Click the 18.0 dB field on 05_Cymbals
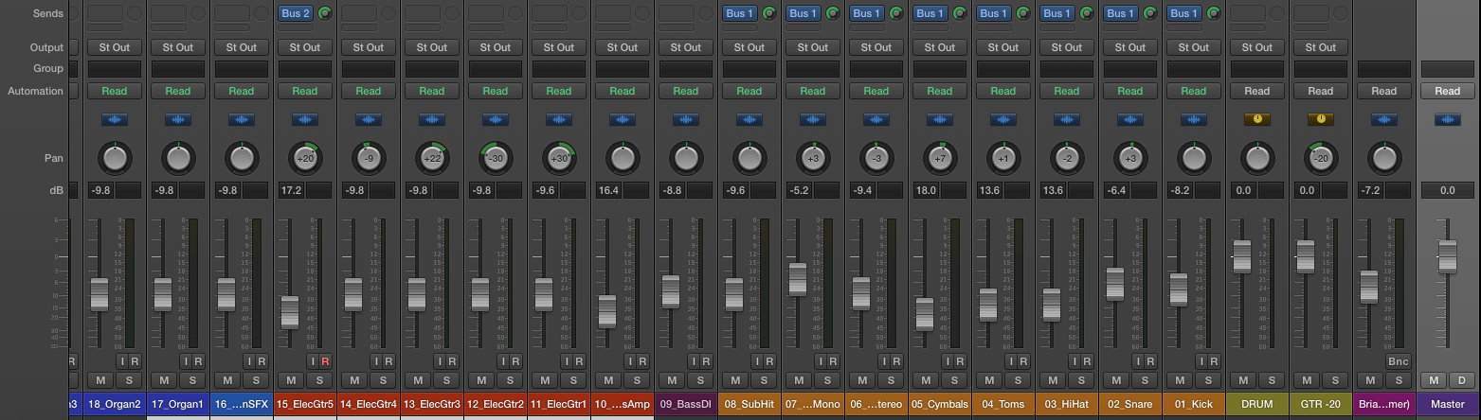Viewport: 1481px width, 420px height. 926,190
